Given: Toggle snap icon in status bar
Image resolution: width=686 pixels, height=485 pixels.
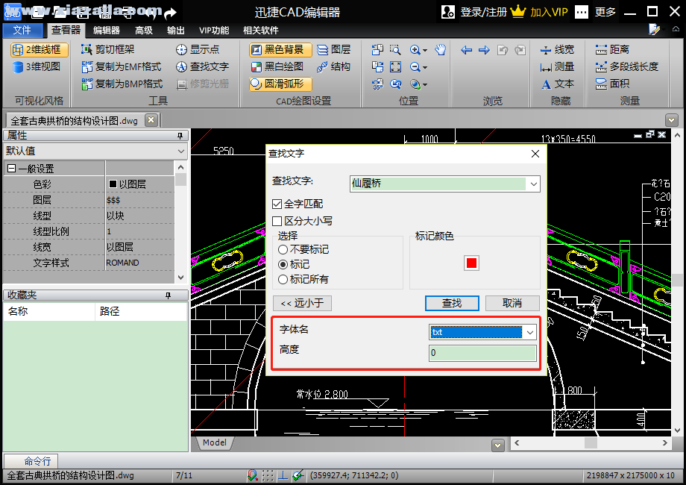Looking at the screenshot, I should (x=253, y=475).
